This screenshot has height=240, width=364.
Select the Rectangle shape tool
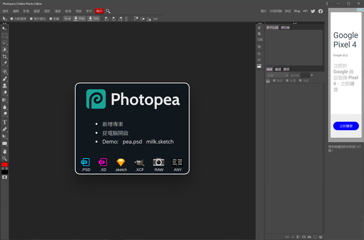(5, 143)
